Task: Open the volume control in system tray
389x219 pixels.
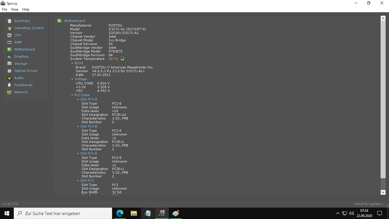Action: (352, 213)
